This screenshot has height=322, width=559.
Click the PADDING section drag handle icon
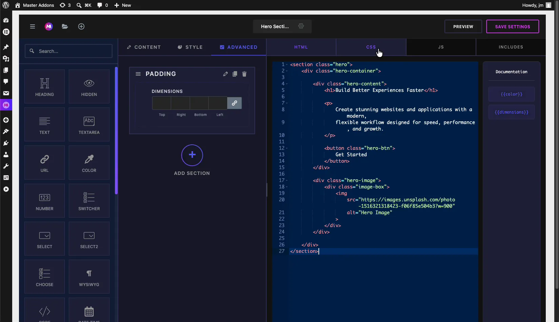pyautogui.click(x=138, y=74)
